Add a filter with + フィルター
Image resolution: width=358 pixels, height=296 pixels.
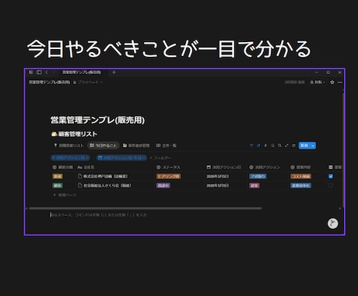(x=160, y=158)
